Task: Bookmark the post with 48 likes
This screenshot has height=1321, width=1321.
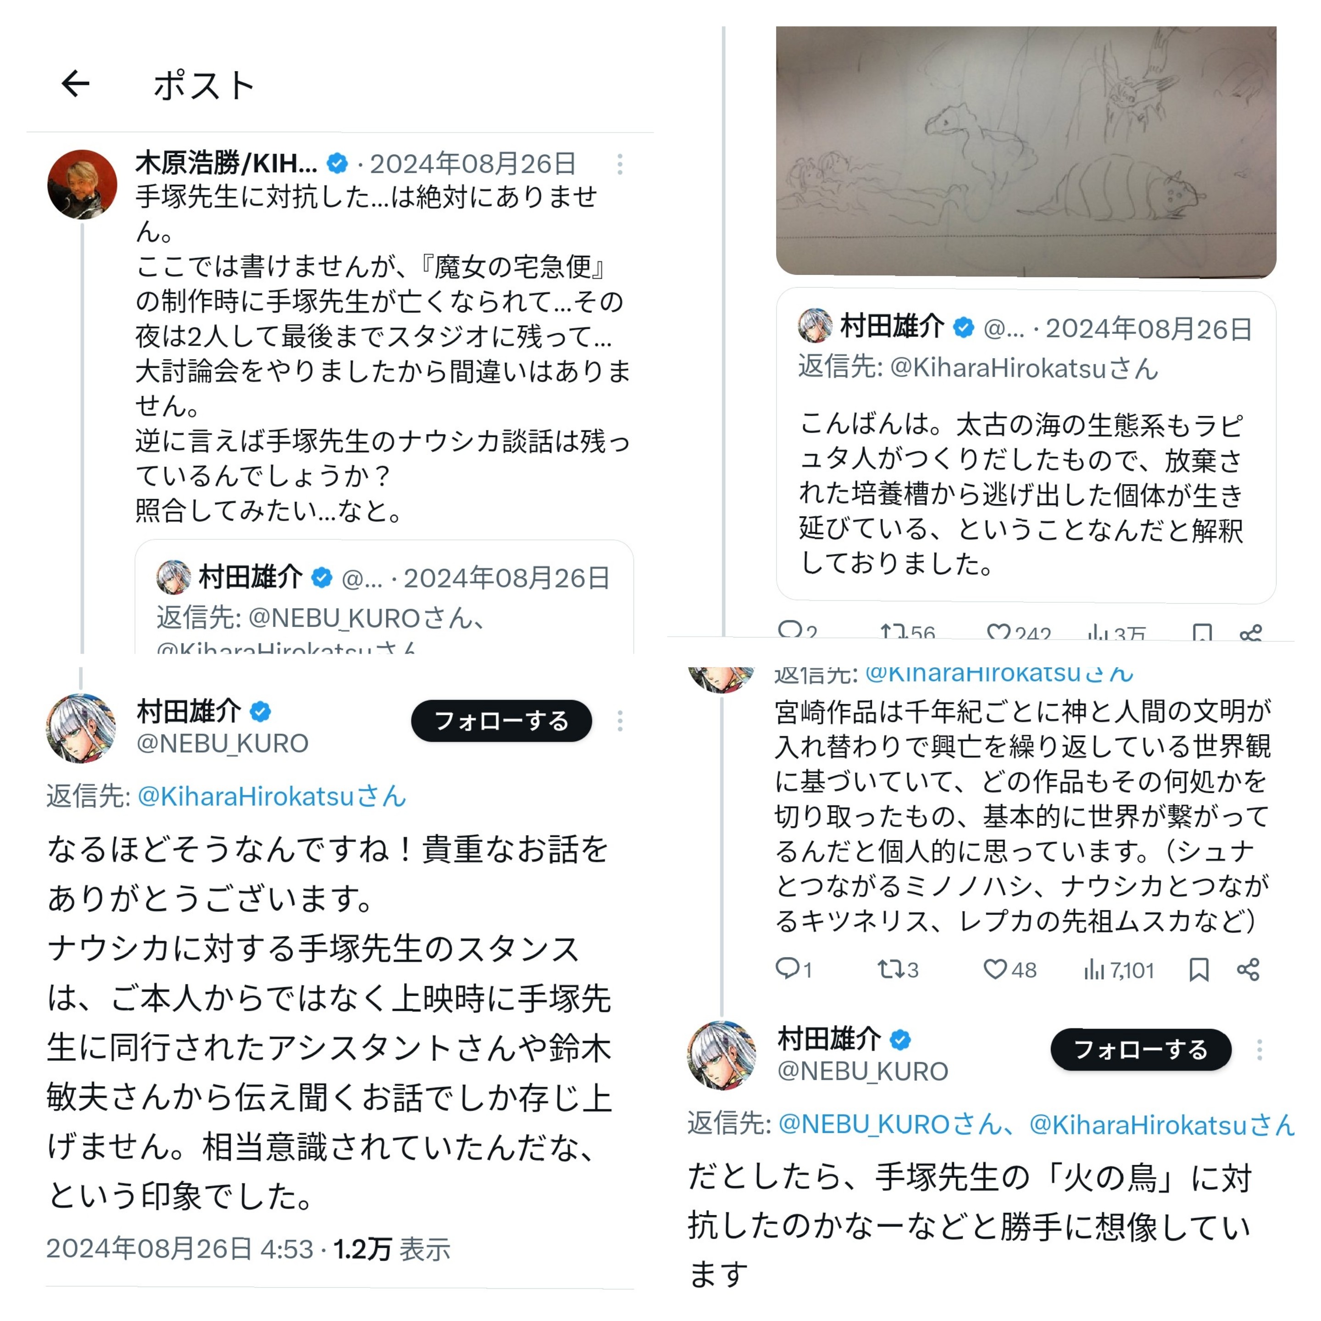Action: tap(1199, 969)
